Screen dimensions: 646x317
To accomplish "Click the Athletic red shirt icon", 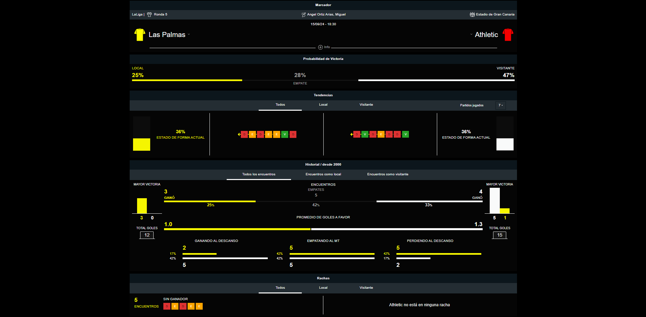I will tap(508, 35).
